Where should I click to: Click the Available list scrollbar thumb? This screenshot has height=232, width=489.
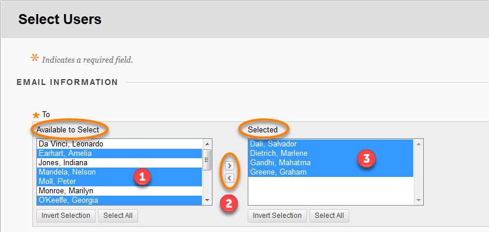[207, 160]
